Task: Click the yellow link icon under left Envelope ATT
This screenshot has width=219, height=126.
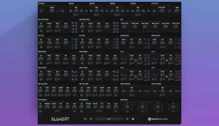Action: click(x=132, y=47)
